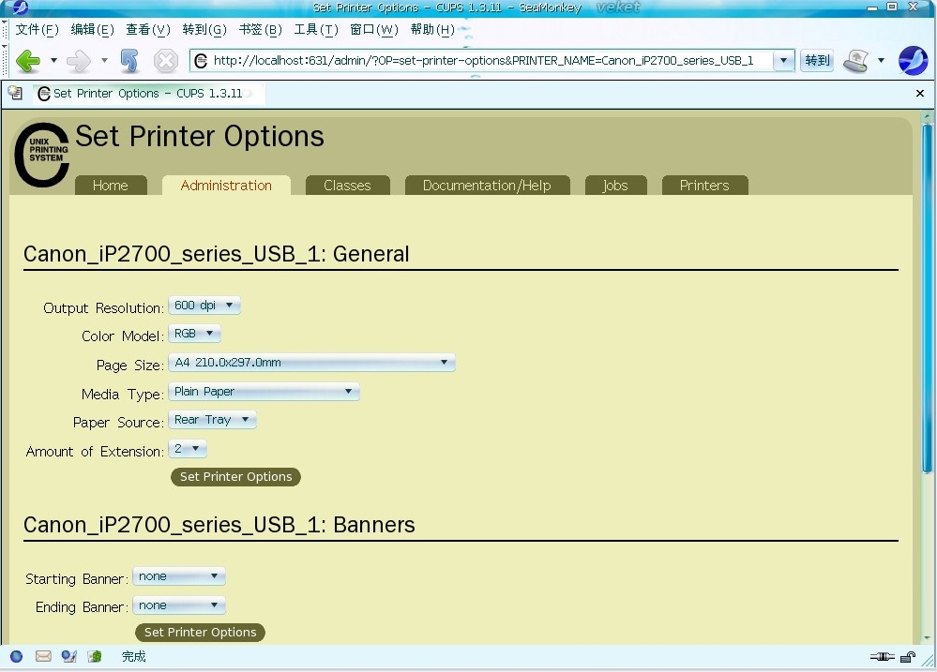Click the 'Canon_iP2700_series_USB_1: Banners' heading

click(x=219, y=525)
